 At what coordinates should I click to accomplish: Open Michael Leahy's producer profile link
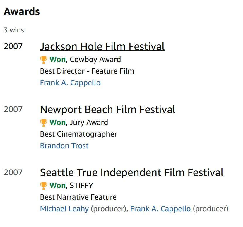64,209
